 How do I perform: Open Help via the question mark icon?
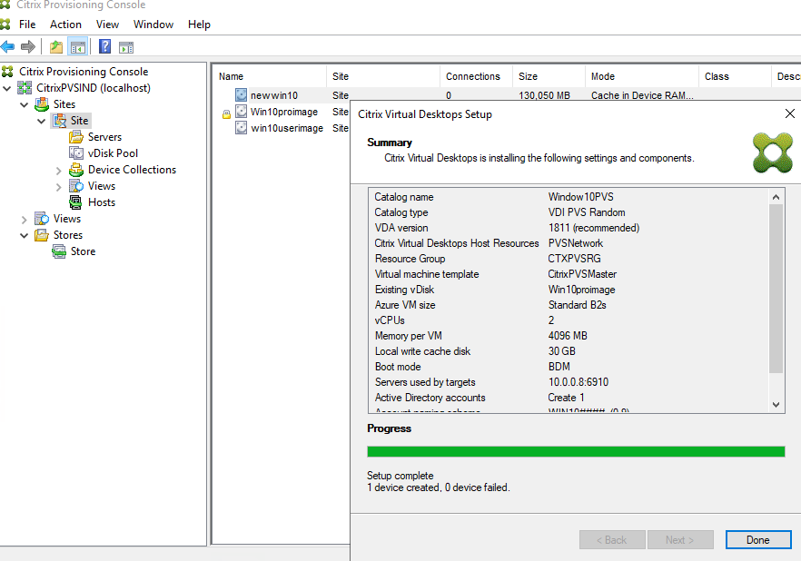(104, 47)
